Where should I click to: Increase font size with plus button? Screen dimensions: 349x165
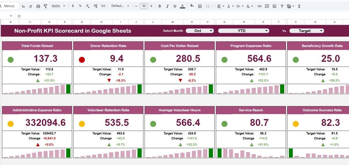151,6
